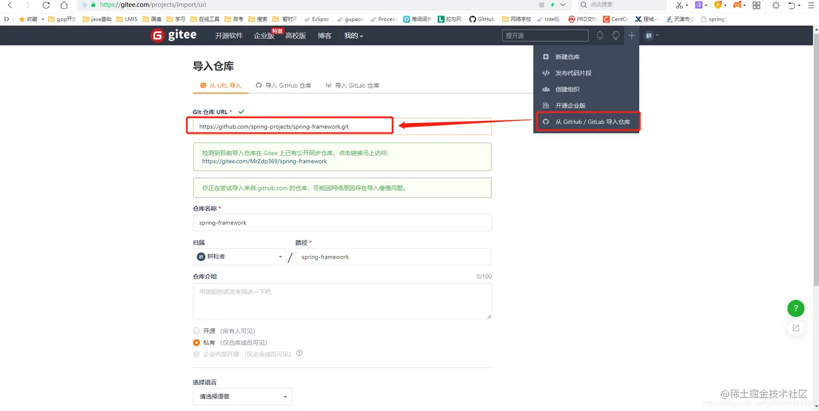Click the lightning speed mode icon in address bar
This screenshot has height=411, width=819.
tap(552, 5)
